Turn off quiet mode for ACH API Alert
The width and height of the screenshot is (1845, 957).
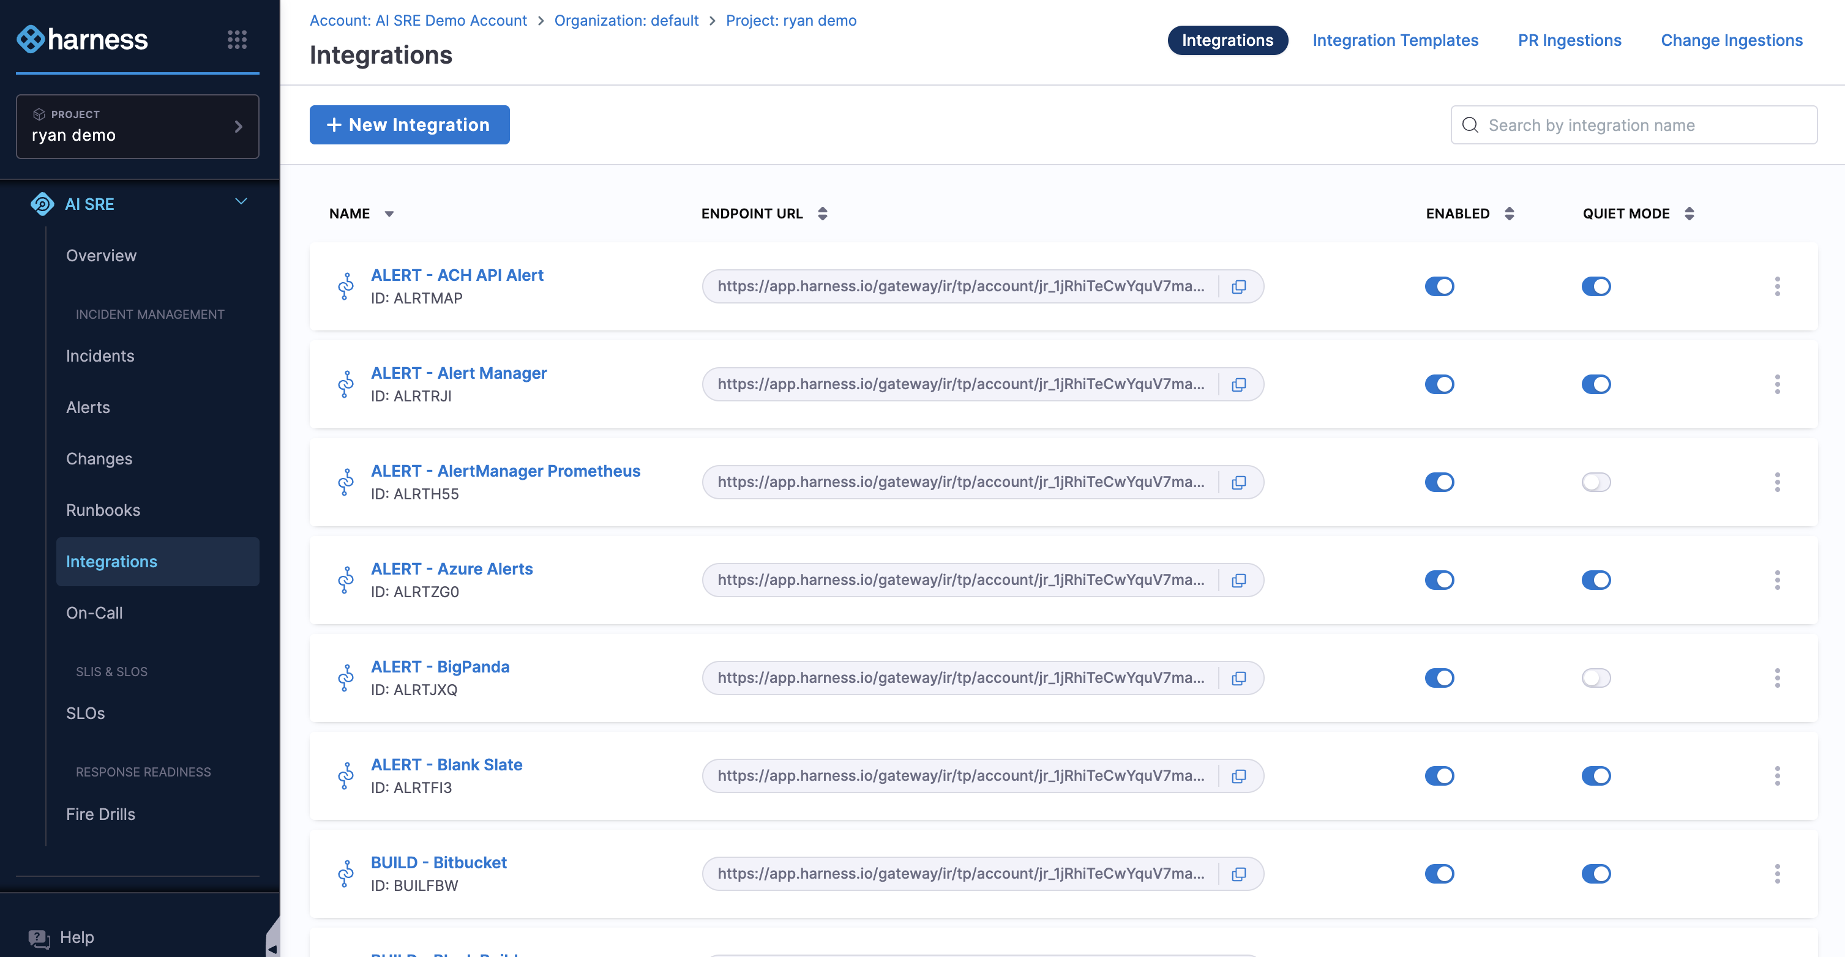pos(1596,286)
